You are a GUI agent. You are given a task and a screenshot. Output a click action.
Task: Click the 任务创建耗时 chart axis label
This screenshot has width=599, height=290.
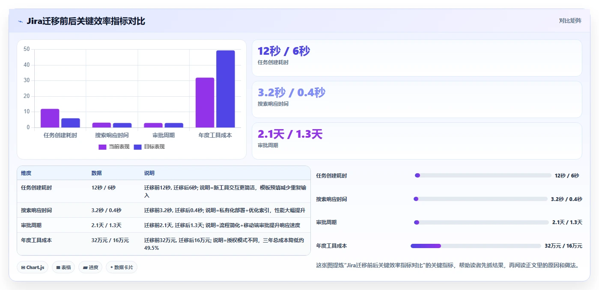point(60,135)
